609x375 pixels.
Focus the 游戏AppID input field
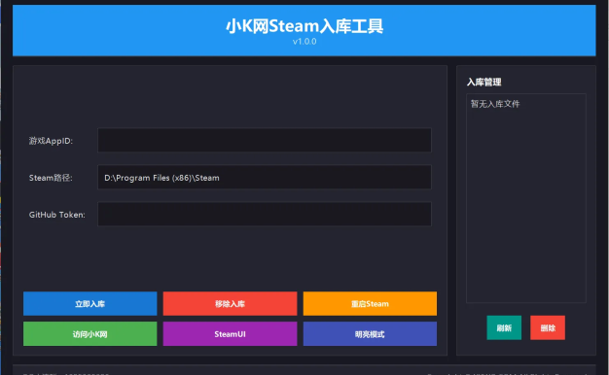[265, 141]
